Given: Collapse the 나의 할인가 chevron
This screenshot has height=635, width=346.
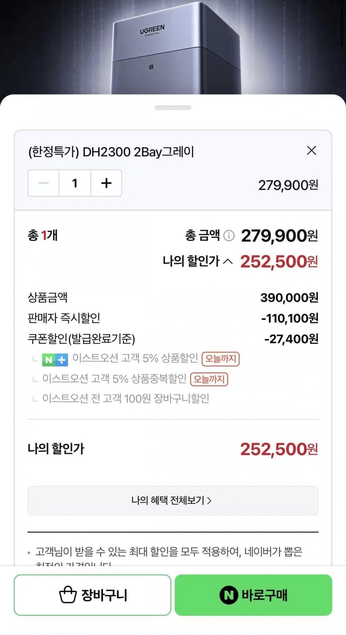Looking at the screenshot, I should pos(228,262).
